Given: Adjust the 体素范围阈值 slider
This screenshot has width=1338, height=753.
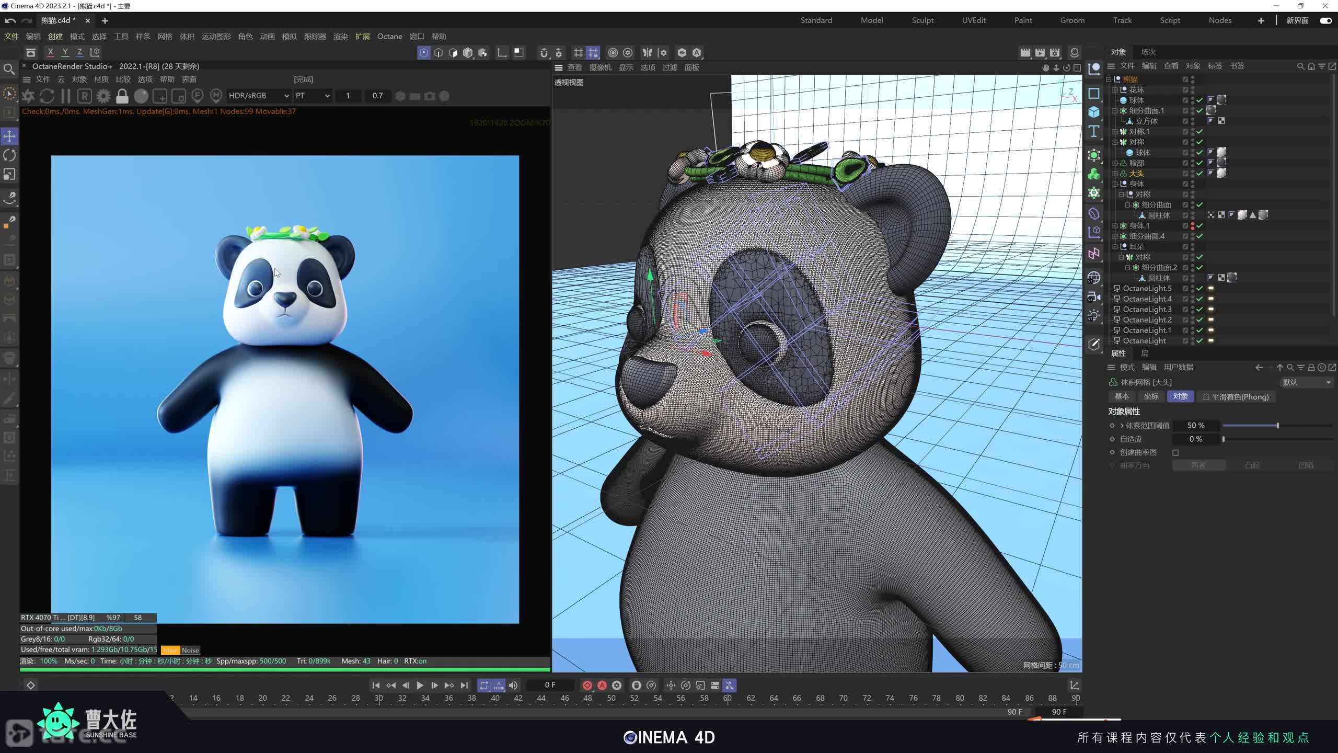Looking at the screenshot, I should (x=1277, y=426).
